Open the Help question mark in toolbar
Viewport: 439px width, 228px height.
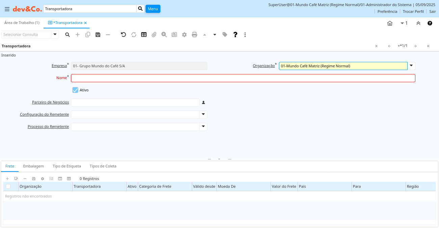tap(235, 35)
